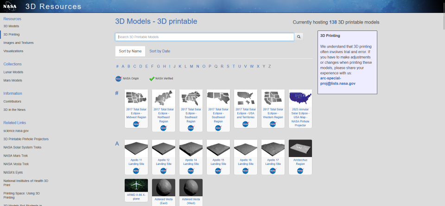This screenshot has width=445, height=206.
Task: Switch to Sort by Date tab
Action: pyautogui.click(x=160, y=51)
